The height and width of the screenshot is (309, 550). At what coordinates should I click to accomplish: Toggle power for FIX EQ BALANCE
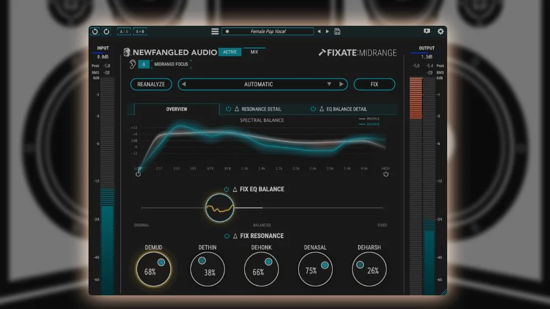[x=226, y=189]
